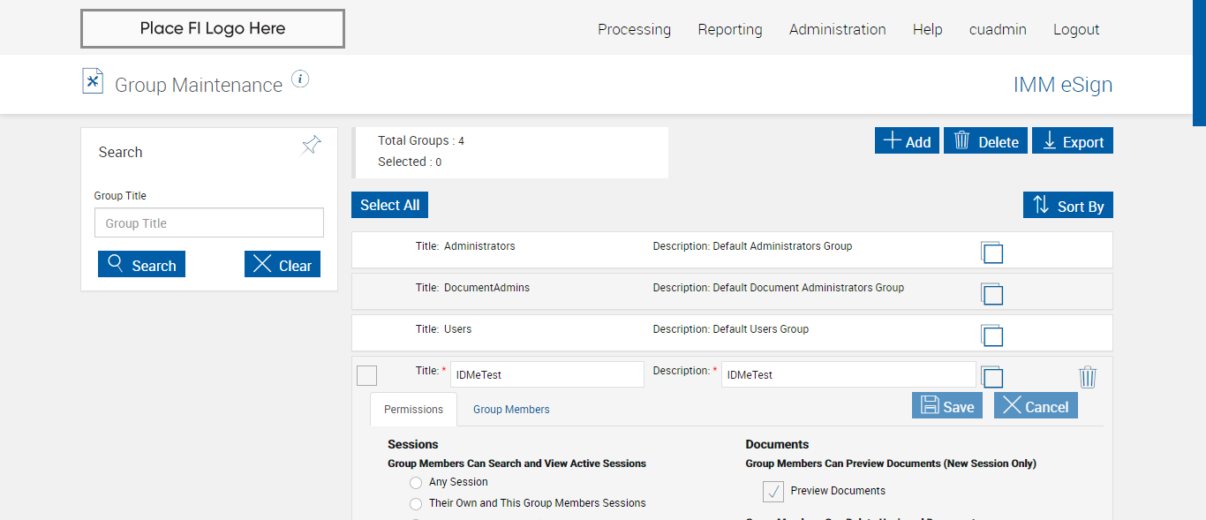Viewport: 1206px width, 520px height.
Task: Click the Group Title search field
Action: tap(209, 223)
